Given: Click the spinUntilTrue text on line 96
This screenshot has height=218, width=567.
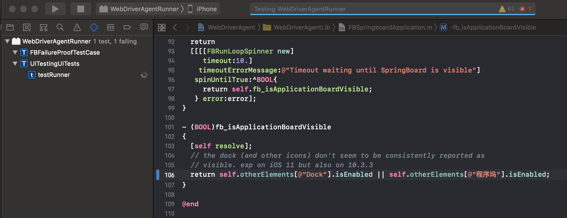Looking at the screenshot, I should click(x=221, y=80).
